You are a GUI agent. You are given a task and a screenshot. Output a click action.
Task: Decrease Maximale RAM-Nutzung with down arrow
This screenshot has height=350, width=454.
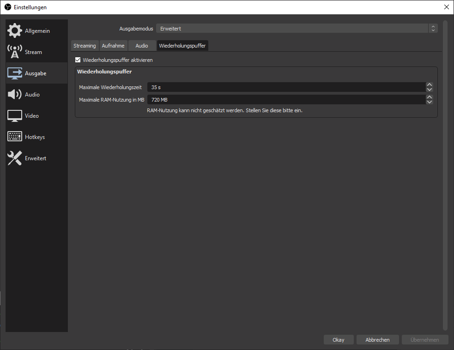(430, 102)
